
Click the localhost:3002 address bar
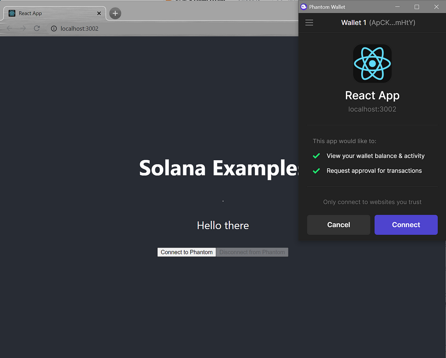[80, 29]
